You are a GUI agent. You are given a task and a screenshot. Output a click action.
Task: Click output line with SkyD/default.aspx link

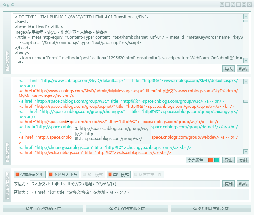point(128,83)
